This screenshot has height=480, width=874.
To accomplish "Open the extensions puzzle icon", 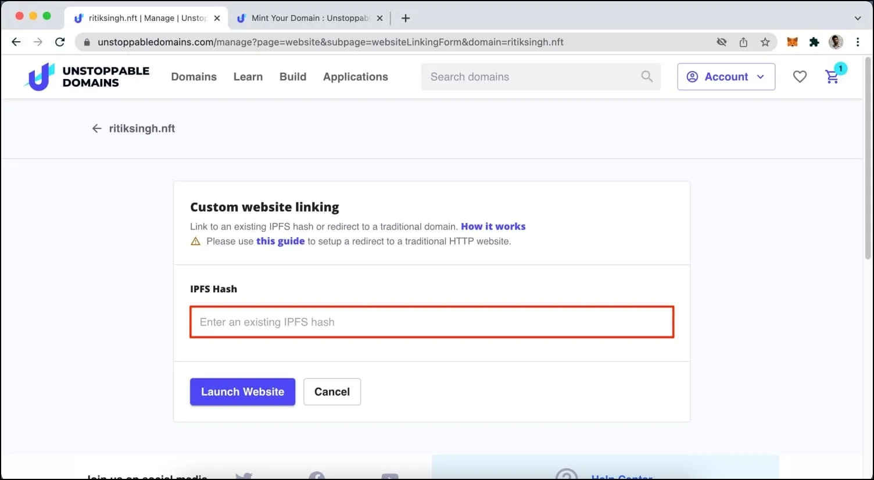I will click(814, 42).
